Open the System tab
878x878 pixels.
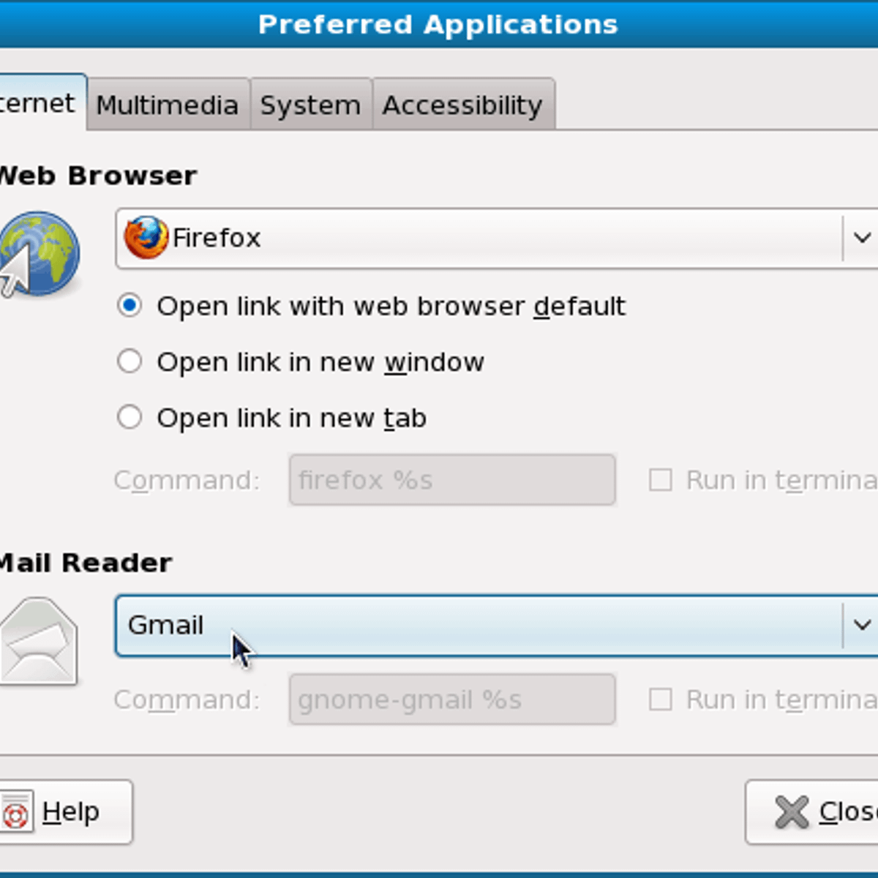311,105
